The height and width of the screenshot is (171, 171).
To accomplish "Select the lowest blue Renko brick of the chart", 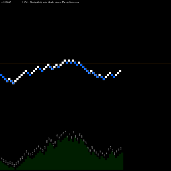I will pyautogui.click(x=13, y=83).
